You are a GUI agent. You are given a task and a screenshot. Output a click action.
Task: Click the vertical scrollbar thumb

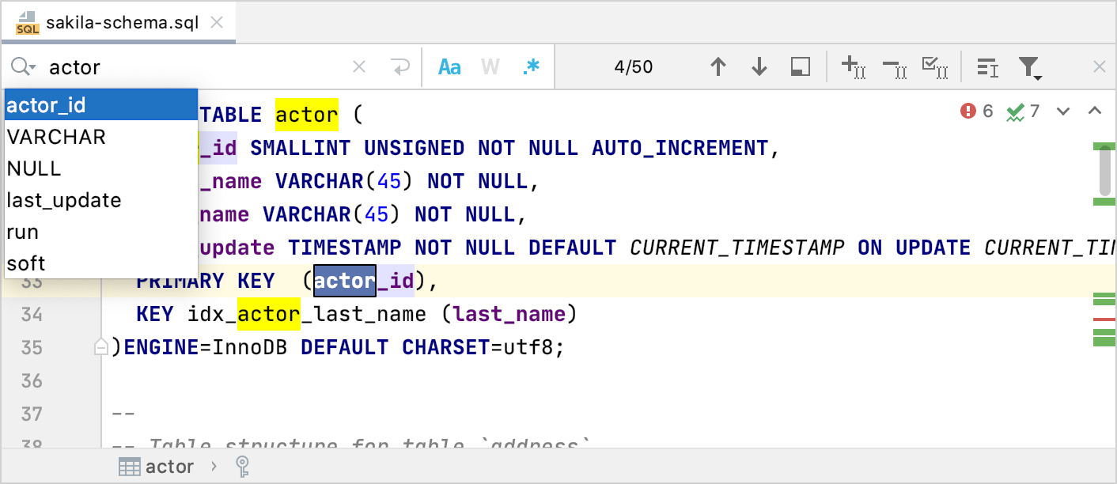coord(1106,169)
